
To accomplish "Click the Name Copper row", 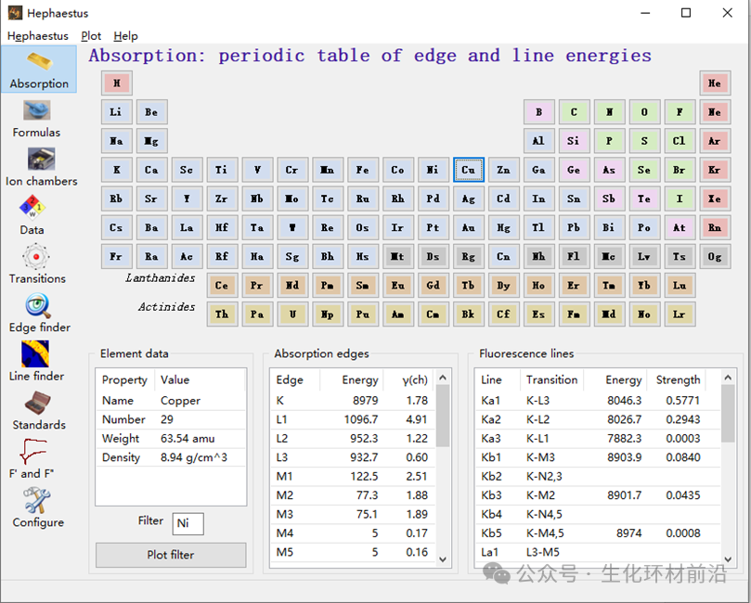I will pyautogui.click(x=171, y=401).
